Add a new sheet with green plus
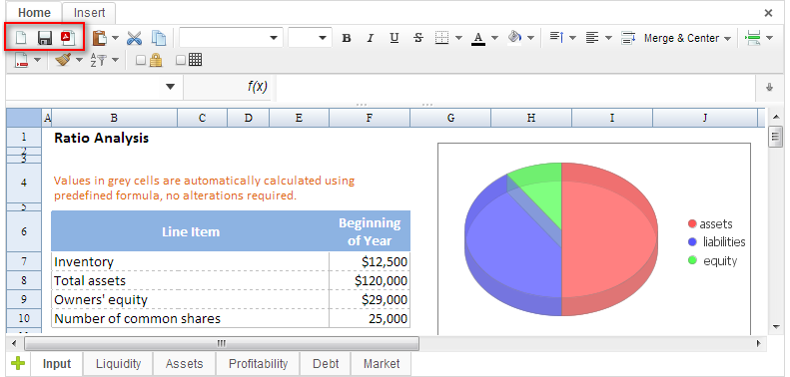Screen dimensions: 790x377 [18, 363]
